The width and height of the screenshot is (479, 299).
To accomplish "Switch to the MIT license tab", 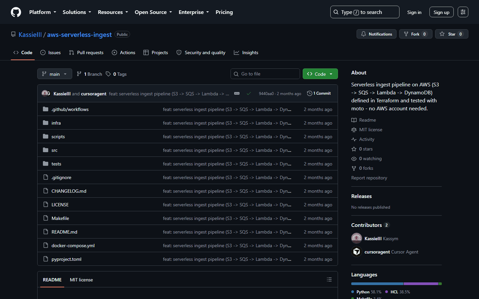I will pyautogui.click(x=81, y=280).
